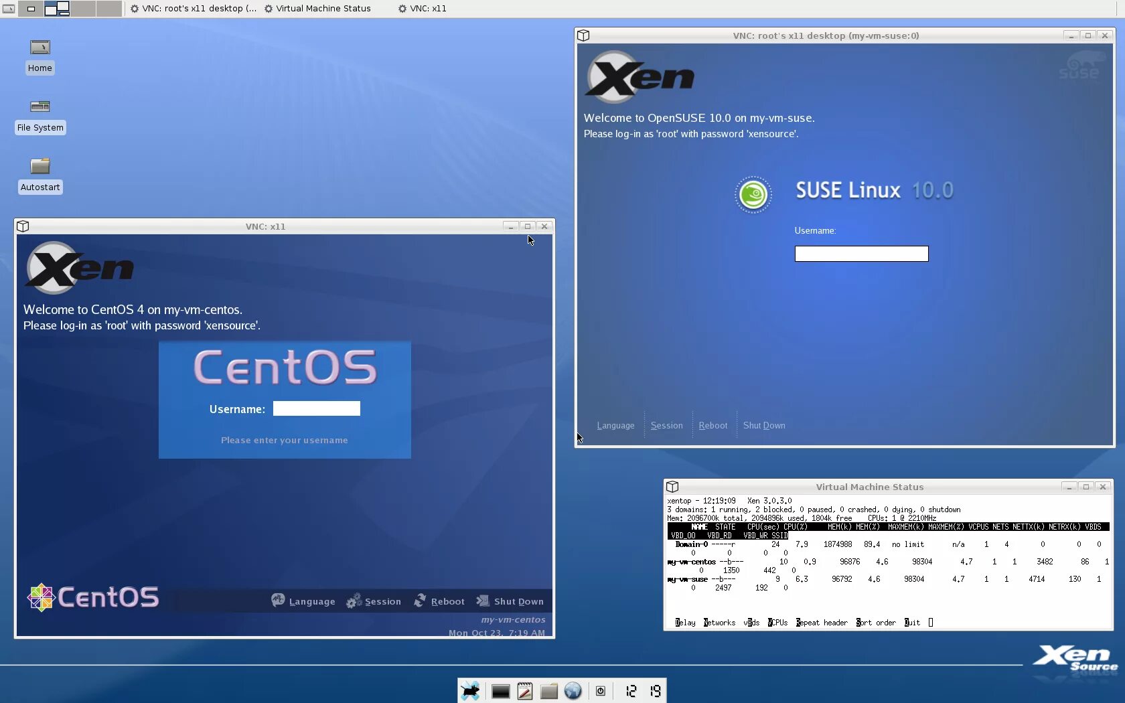Click the vBds option in xentop
Screen dimensions: 1125x703
click(x=751, y=623)
